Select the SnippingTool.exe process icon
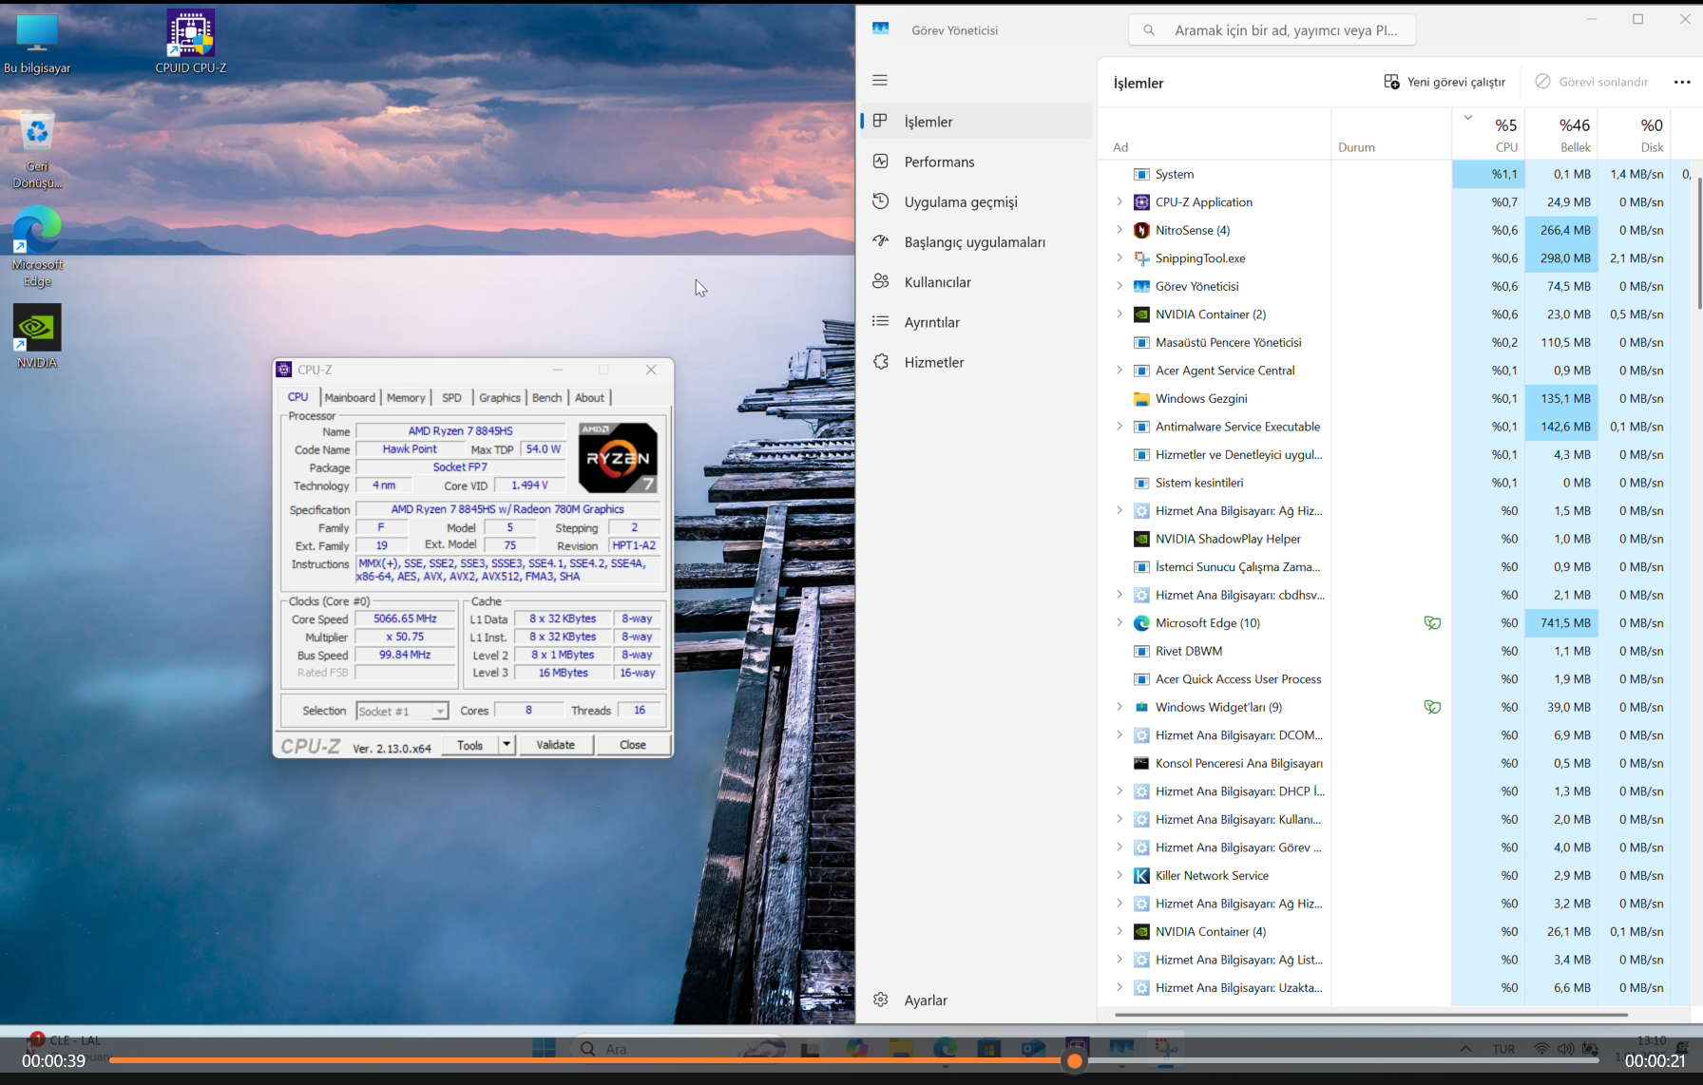The image size is (1703, 1085). (1141, 258)
